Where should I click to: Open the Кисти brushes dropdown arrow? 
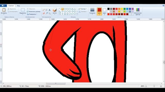tap(55, 15)
